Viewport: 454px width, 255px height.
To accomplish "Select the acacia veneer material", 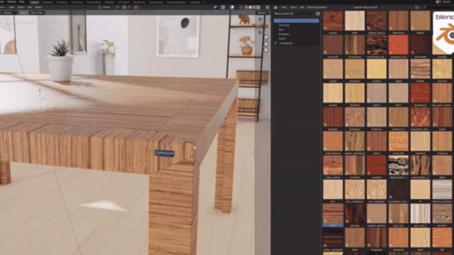I will (333, 21).
